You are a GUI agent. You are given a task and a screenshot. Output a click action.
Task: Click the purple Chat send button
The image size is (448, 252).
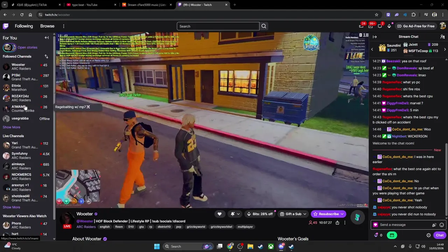click(x=440, y=235)
